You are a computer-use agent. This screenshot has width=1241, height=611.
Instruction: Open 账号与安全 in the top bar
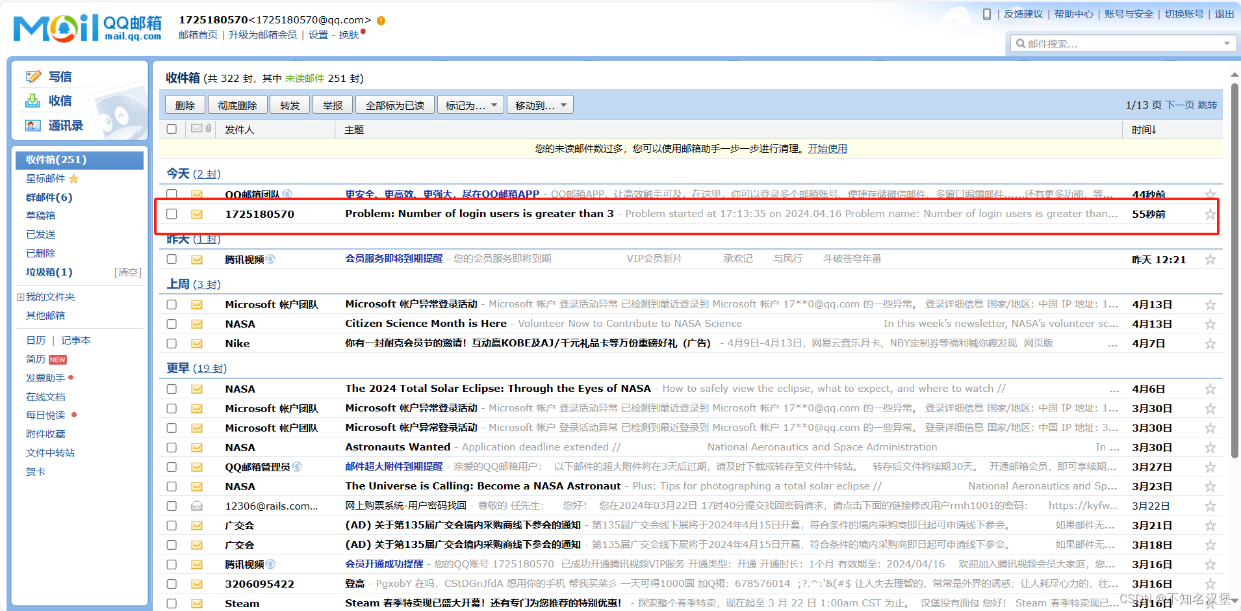point(1129,14)
